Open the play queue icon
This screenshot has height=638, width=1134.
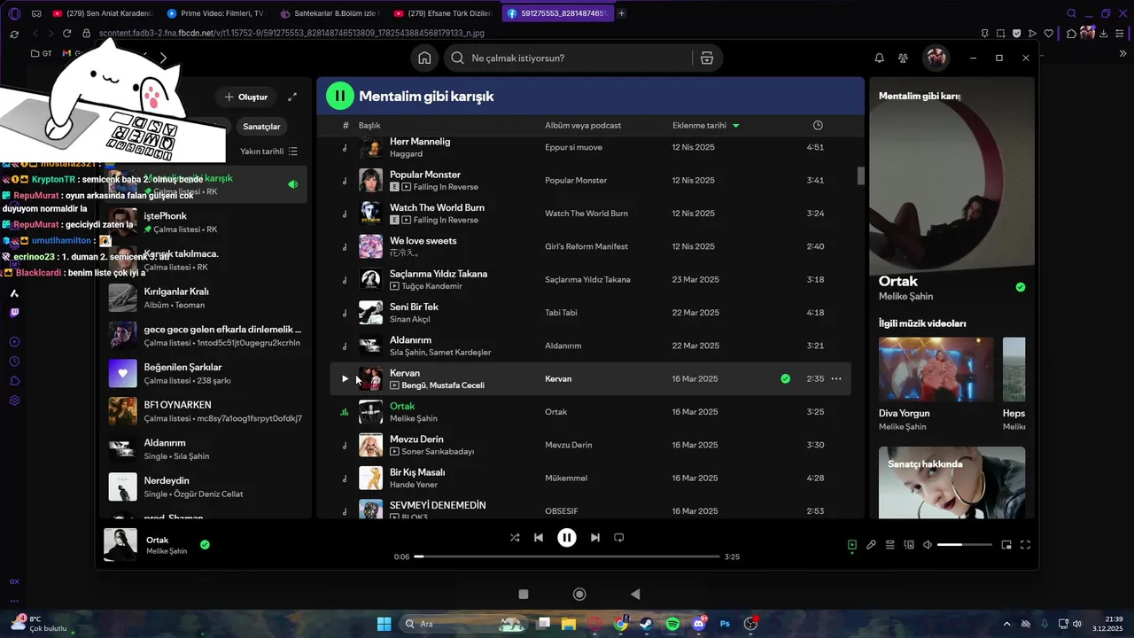click(x=890, y=545)
